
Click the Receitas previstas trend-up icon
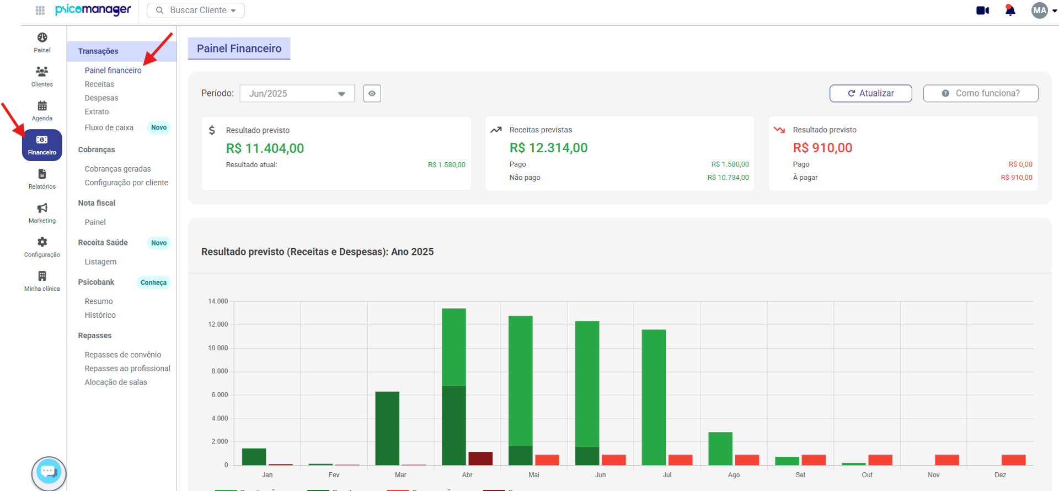click(496, 130)
